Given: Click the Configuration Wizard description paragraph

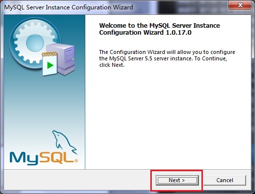Looking at the screenshot, I should 167,58.
